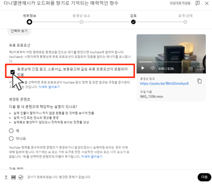Image resolution: width=212 pixels, height=184 pixels.
Task: Click the HD processing icon
Action: 13,177
